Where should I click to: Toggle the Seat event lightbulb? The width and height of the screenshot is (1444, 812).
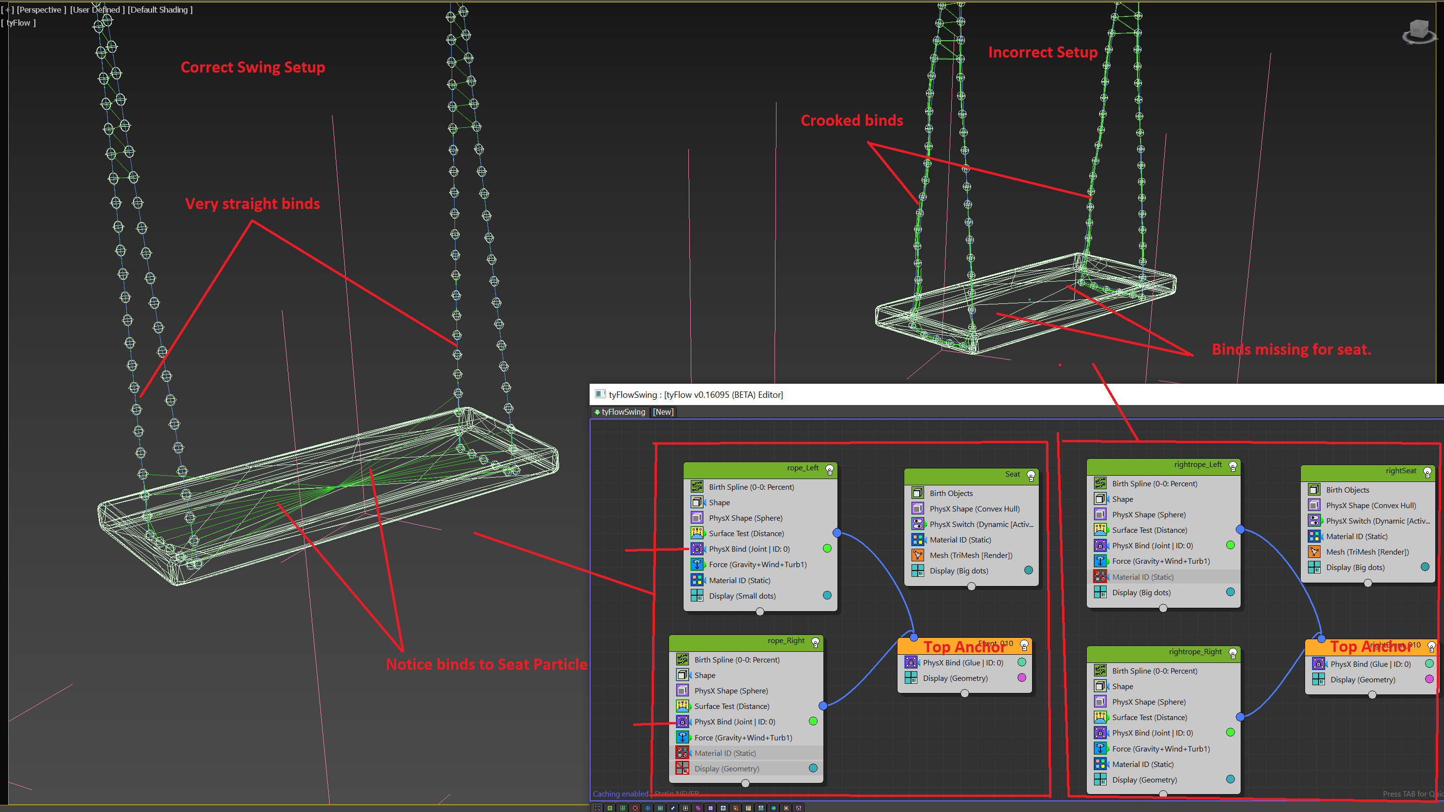(x=1030, y=476)
